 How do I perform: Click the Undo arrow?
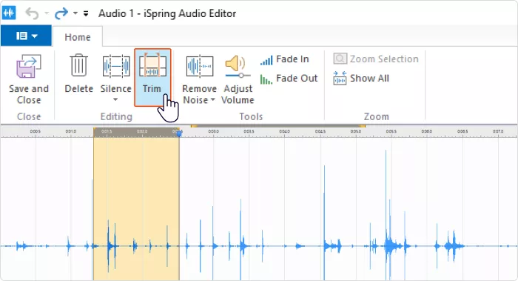[x=32, y=13]
